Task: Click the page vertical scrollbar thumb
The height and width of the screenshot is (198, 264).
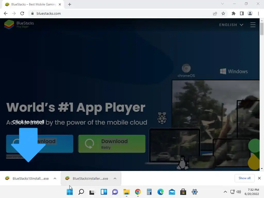Action: coord(262,29)
